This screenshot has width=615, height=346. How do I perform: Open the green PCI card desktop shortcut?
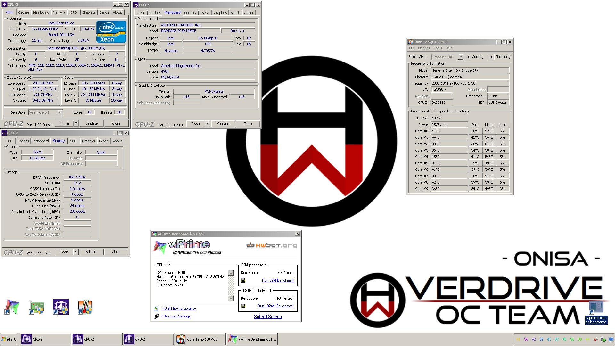click(x=36, y=307)
